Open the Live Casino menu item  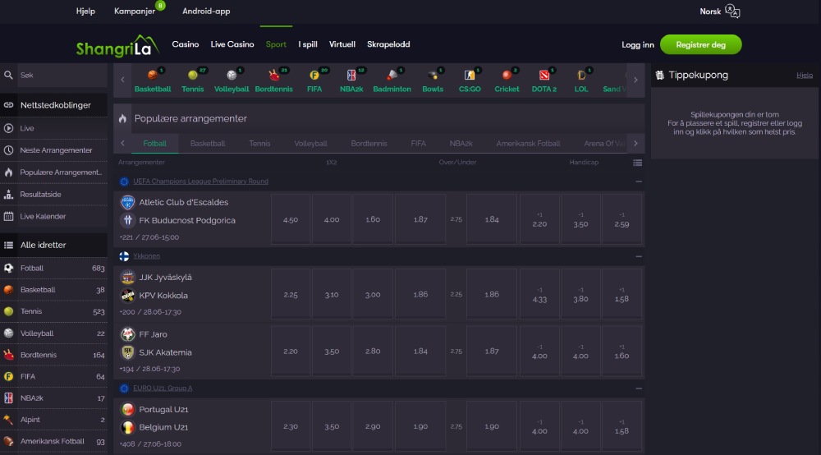point(232,44)
